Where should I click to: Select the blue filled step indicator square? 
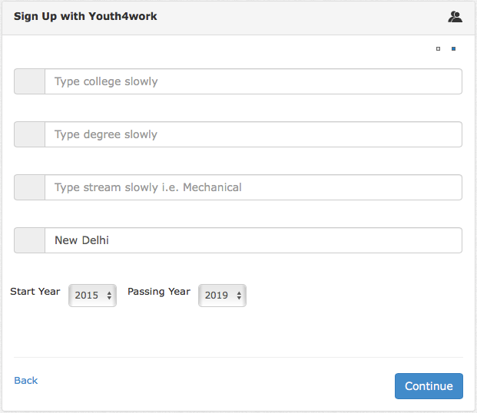(x=453, y=48)
